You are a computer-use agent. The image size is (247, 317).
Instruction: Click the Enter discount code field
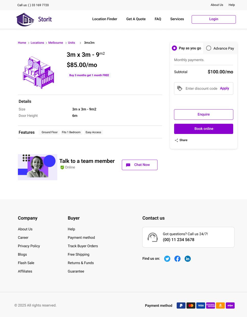[x=201, y=88]
